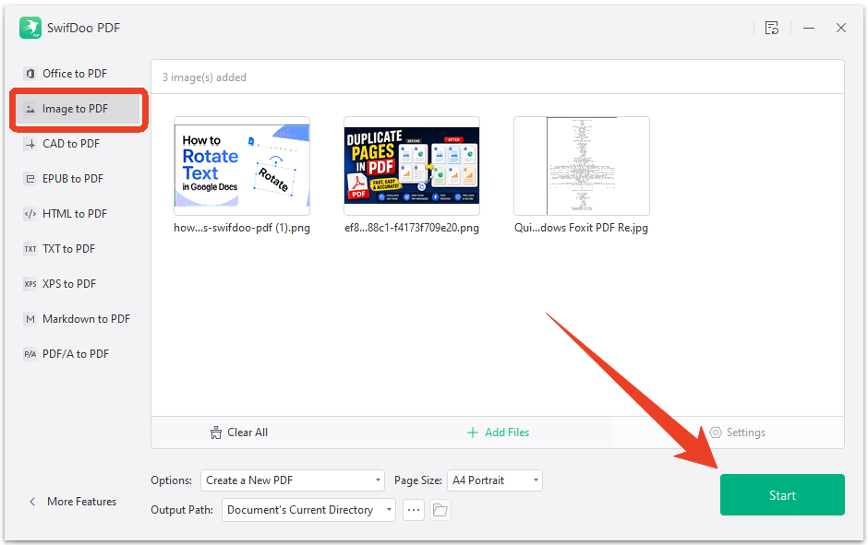
Task: Click the plus icon beside Add Files
Action: pos(472,432)
